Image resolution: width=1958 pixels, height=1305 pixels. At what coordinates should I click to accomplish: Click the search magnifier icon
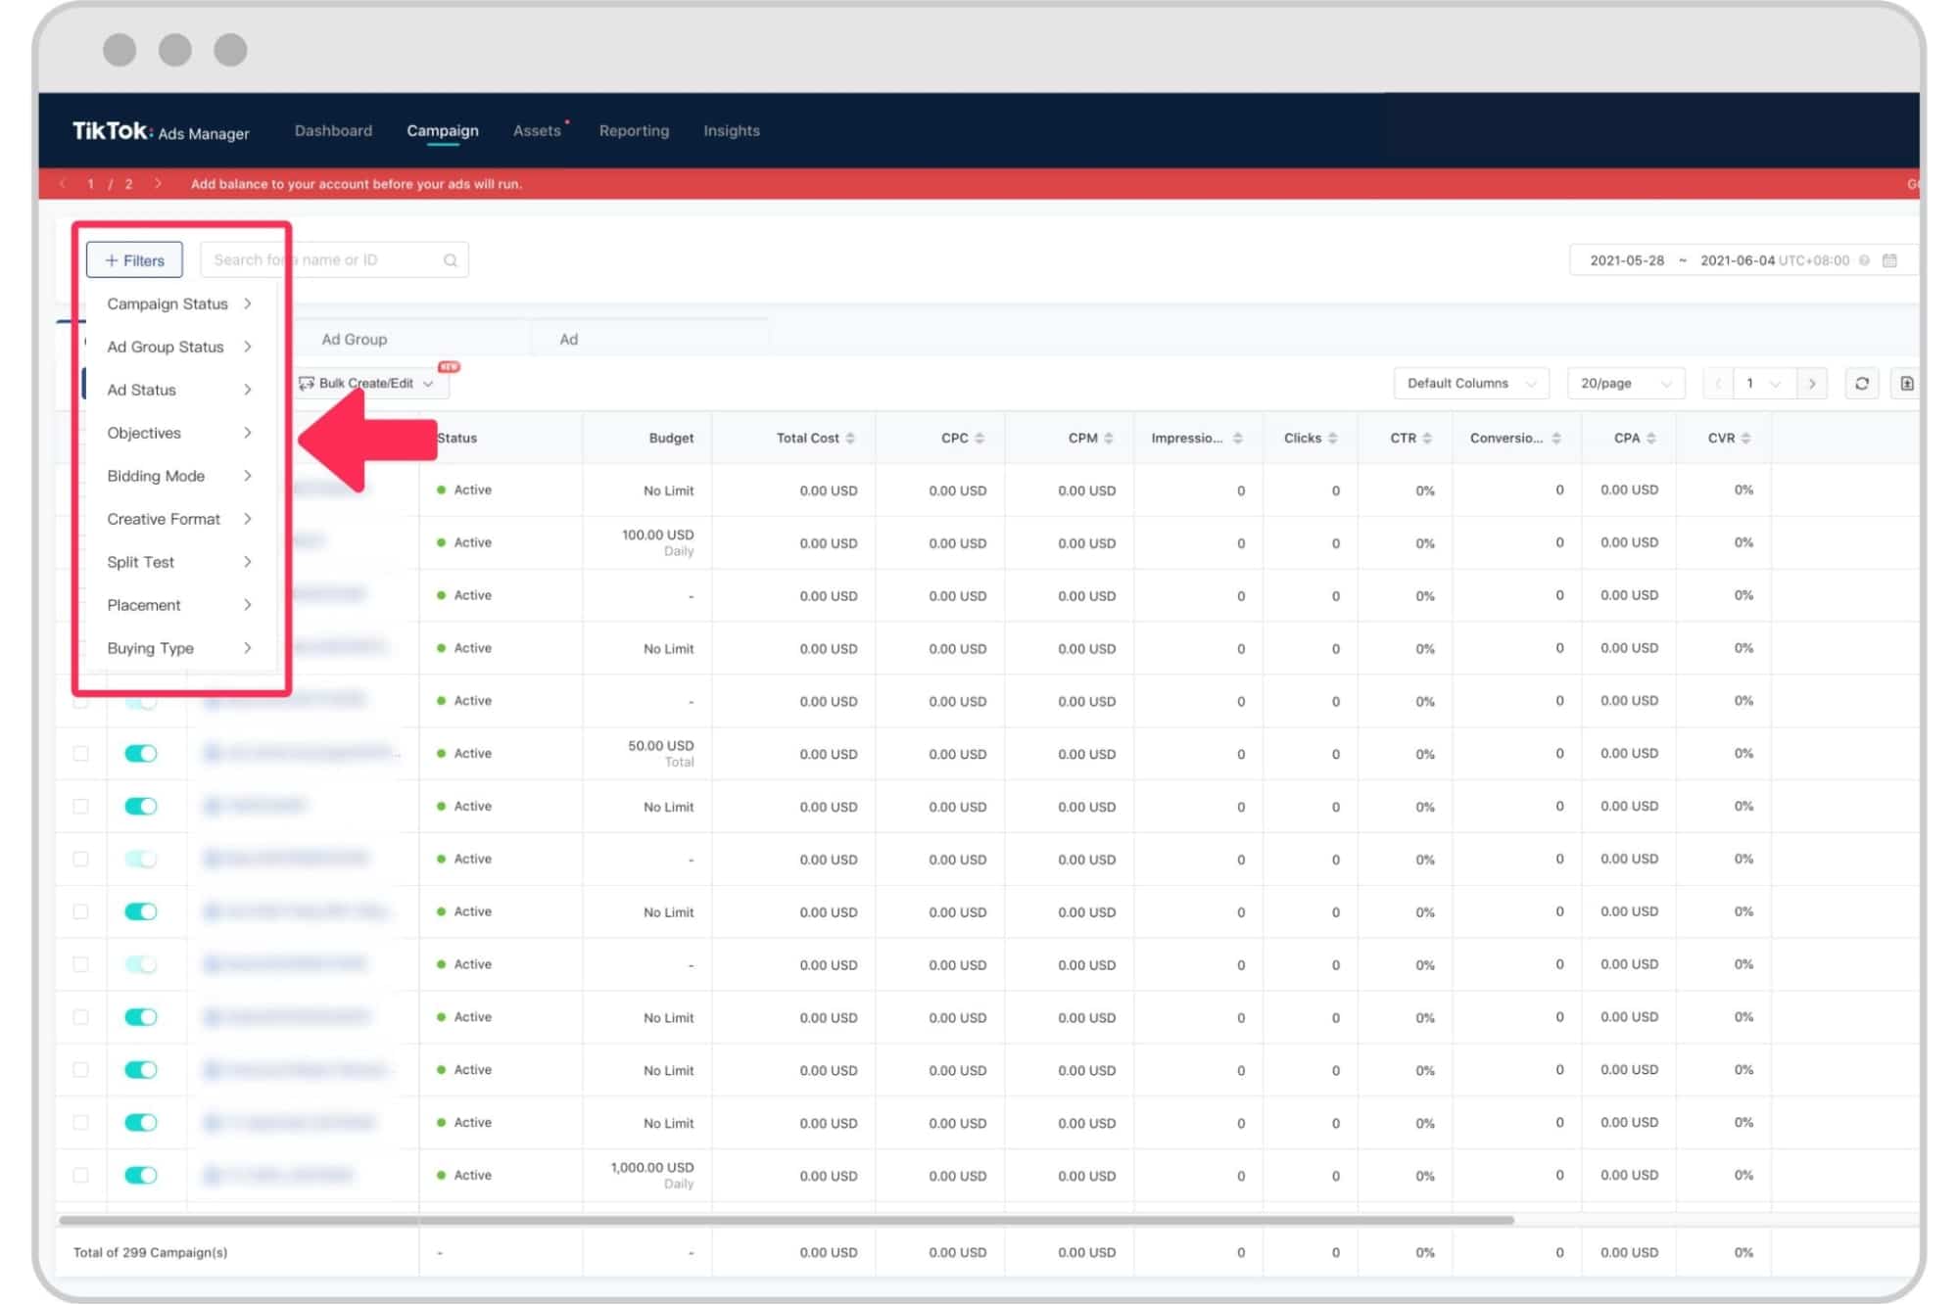451,260
